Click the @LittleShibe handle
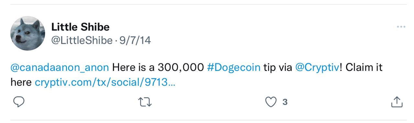Screen dimensions: 414x123 (82, 40)
